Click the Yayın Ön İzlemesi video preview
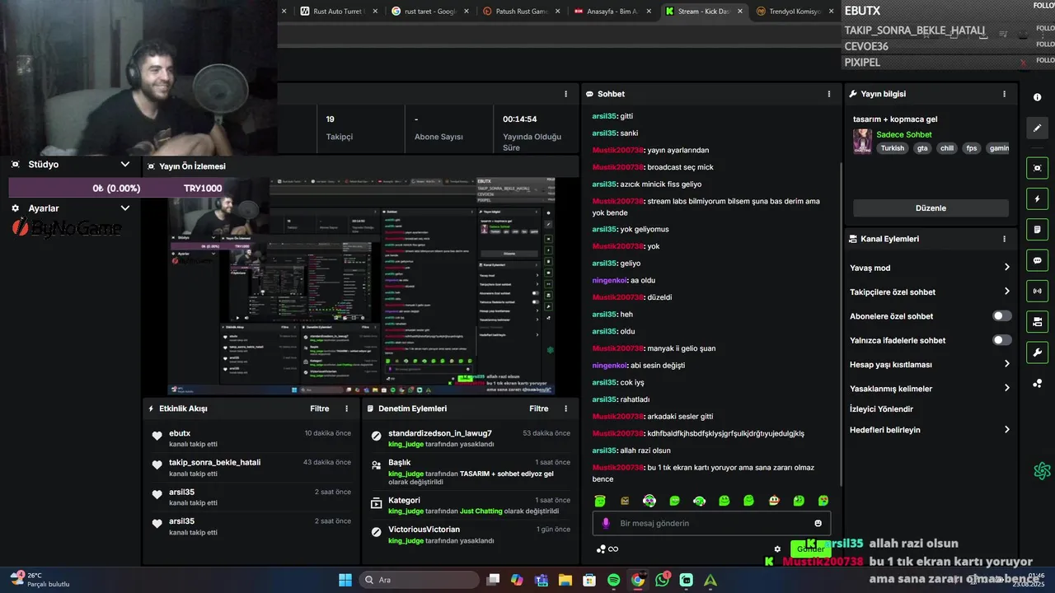 point(361,286)
